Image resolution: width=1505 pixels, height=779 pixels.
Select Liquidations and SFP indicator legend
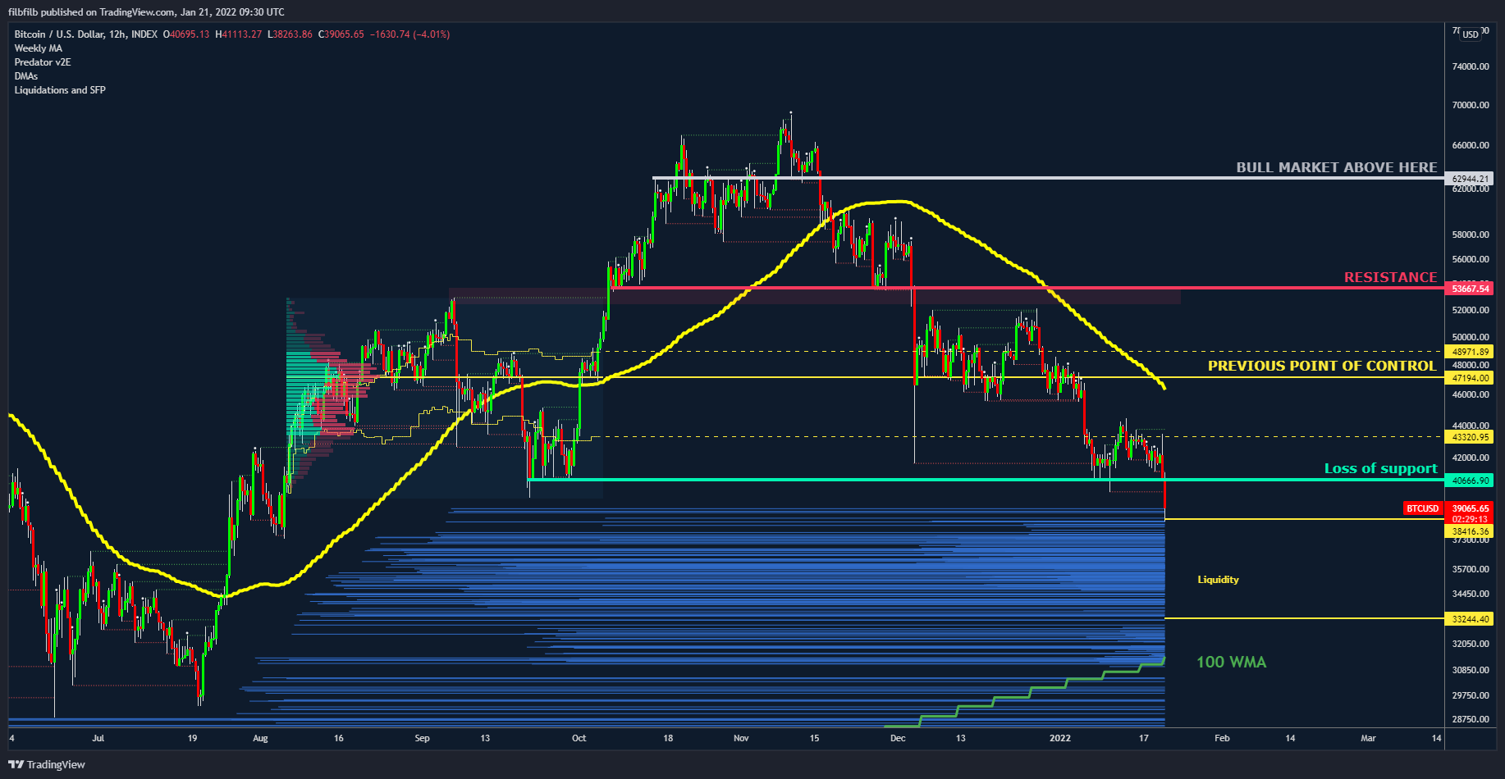60,90
